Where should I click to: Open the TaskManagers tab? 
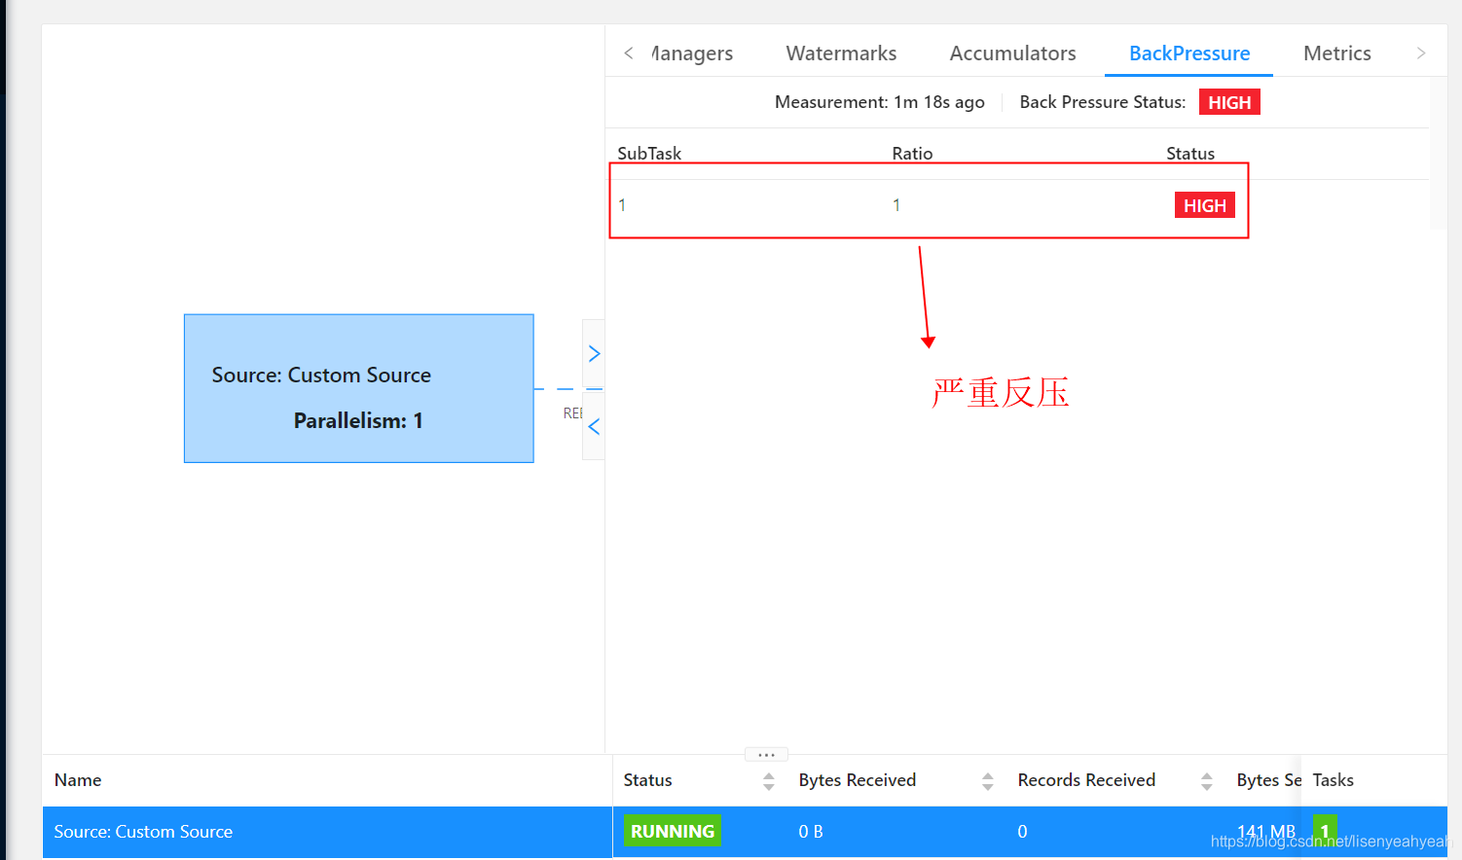point(692,54)
